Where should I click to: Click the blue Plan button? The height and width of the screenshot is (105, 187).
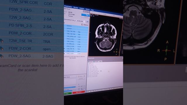pyautogui.click(x=86, y=15)
